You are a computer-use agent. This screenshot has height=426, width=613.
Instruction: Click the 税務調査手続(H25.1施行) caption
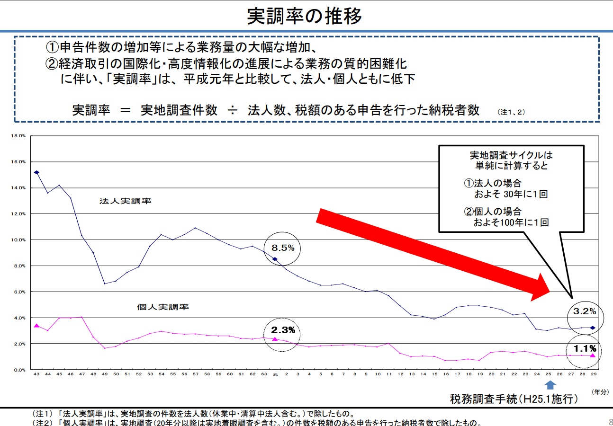[x=514, y=399]
